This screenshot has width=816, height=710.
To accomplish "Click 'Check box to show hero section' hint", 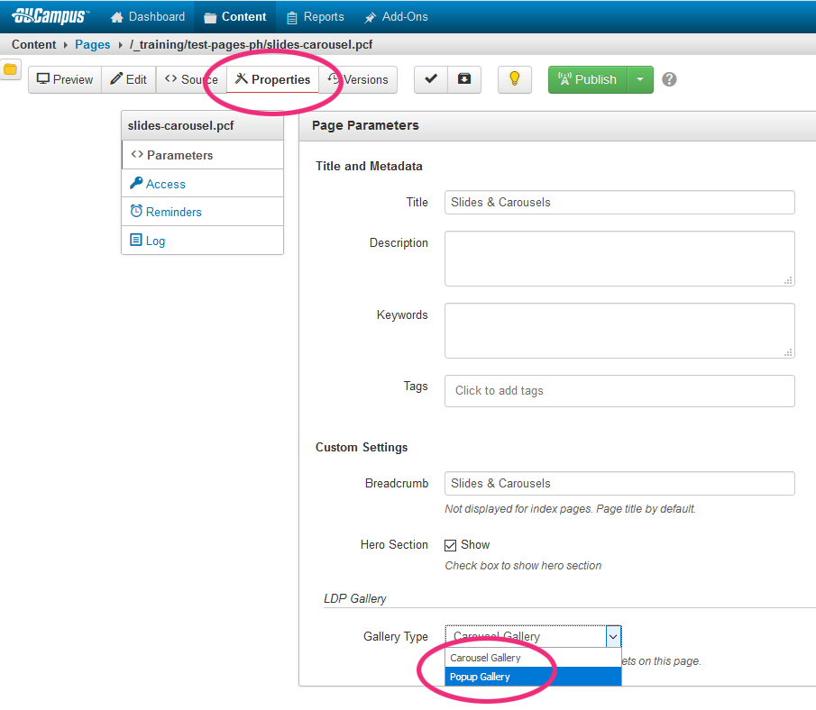I will [x=523, y=566].
